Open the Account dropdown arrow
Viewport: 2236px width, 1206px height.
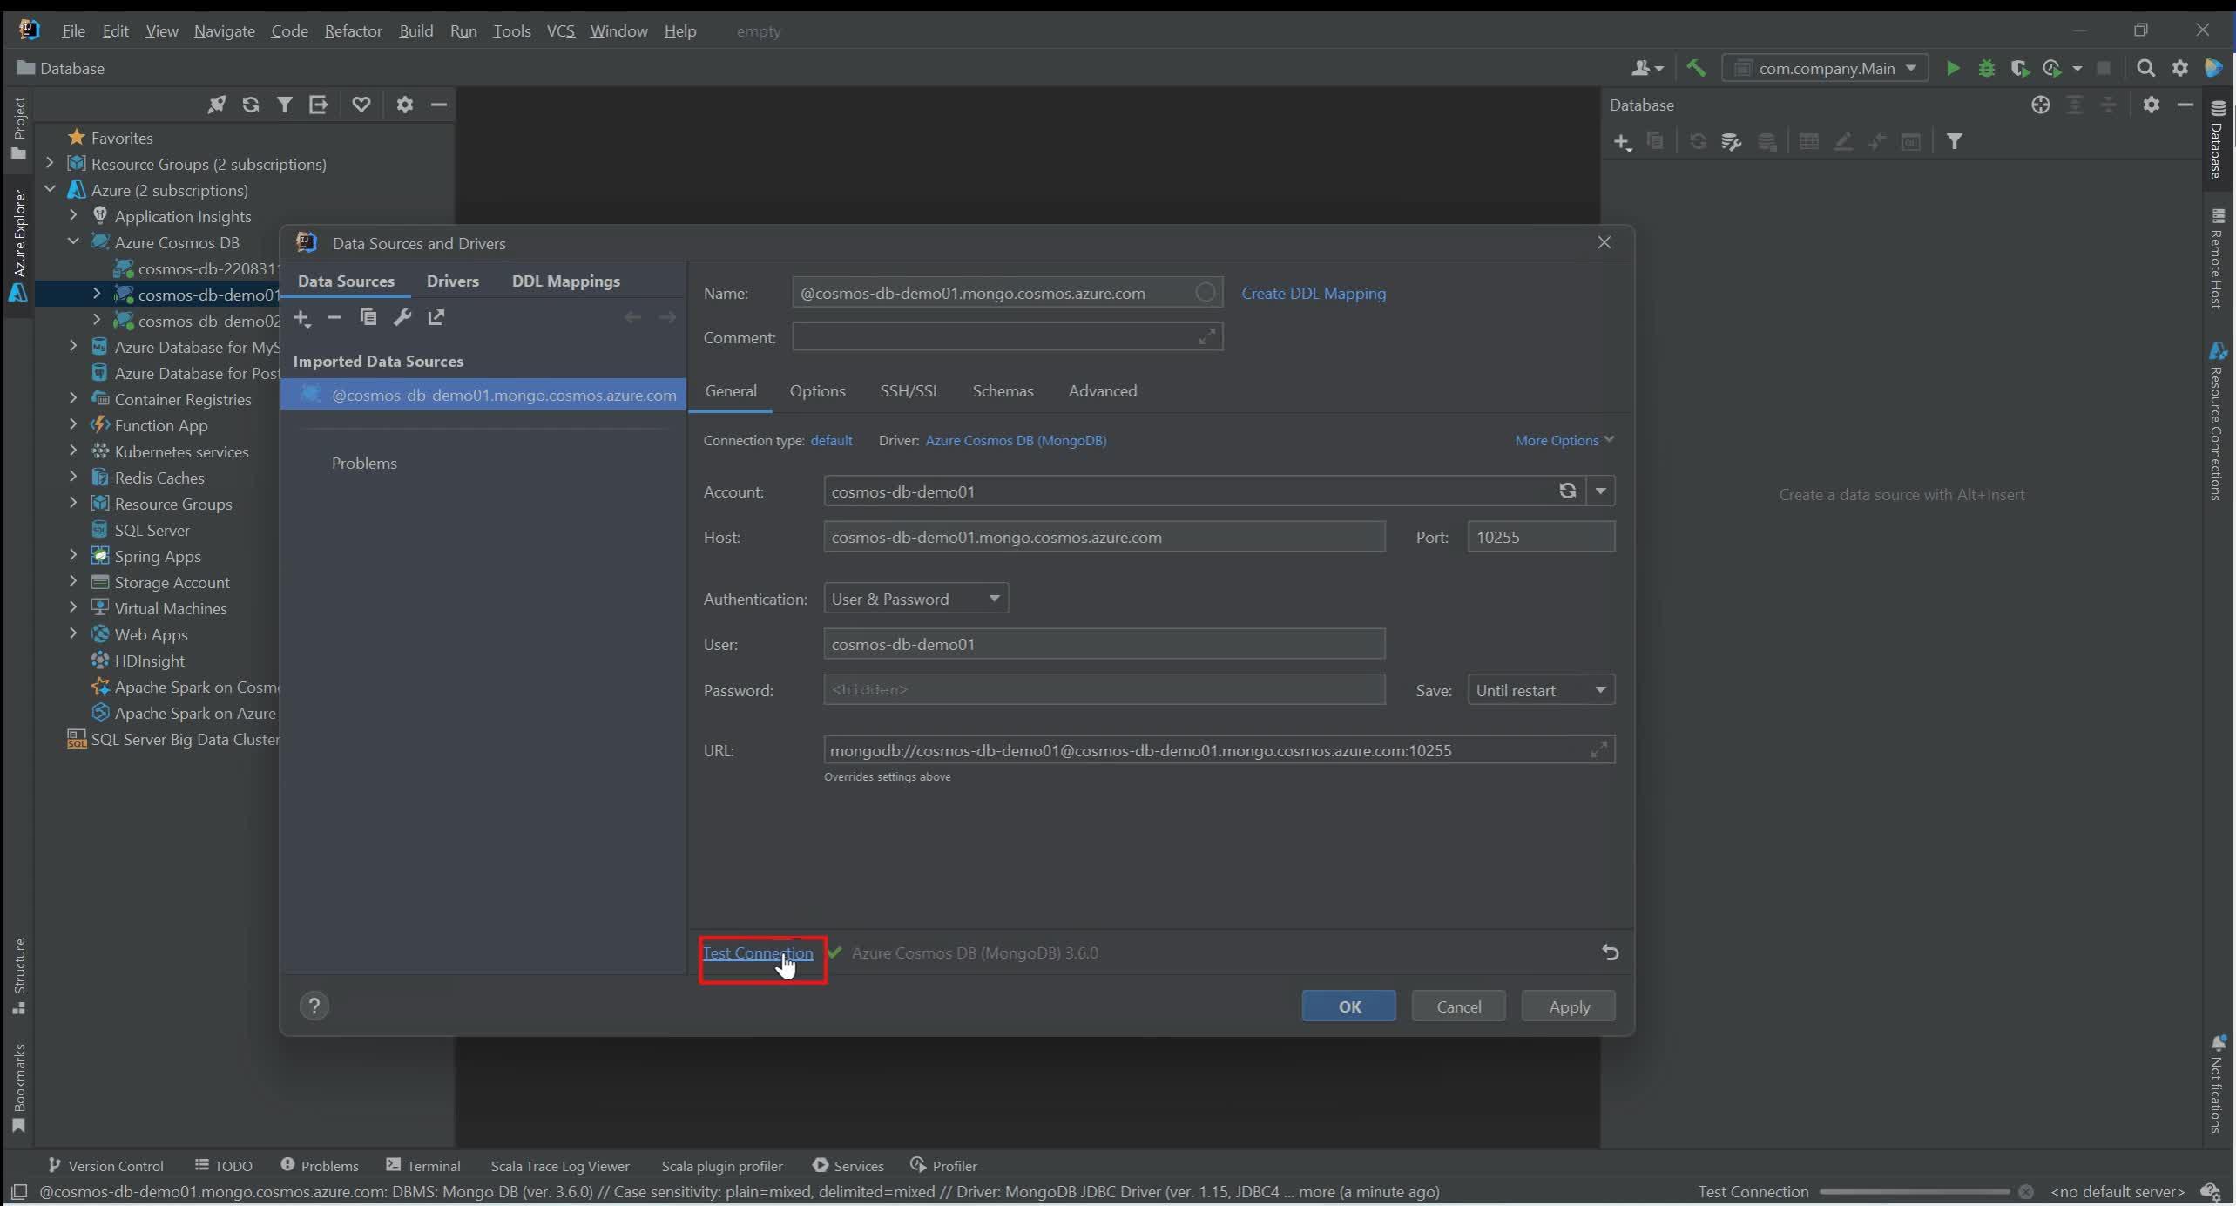click(1600, 491)
